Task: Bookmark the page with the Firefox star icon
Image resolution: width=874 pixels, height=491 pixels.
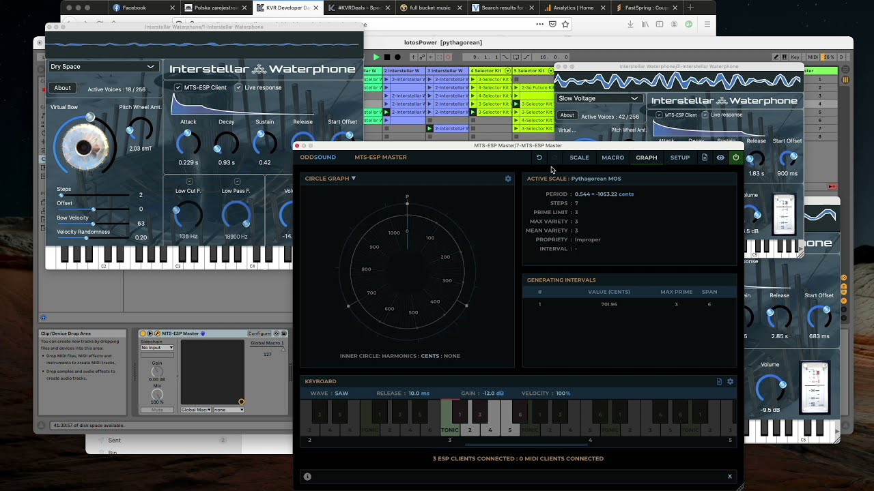Action: [565, 24]
